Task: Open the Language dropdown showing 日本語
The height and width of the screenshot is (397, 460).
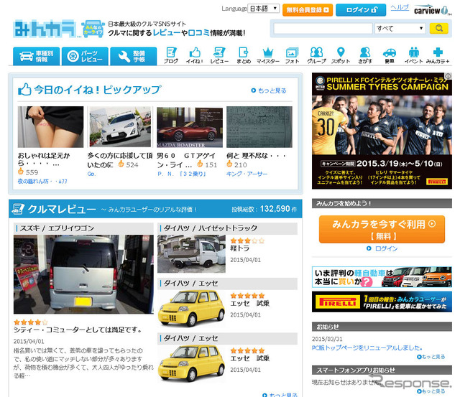Action: (264, 9)
